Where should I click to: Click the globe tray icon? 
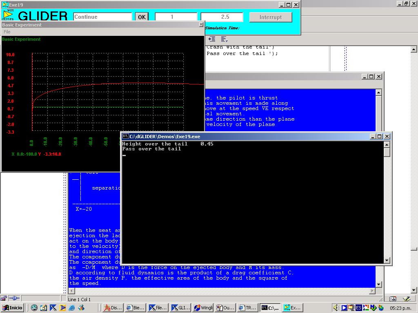pyautogui.click(x=381, y=308)
